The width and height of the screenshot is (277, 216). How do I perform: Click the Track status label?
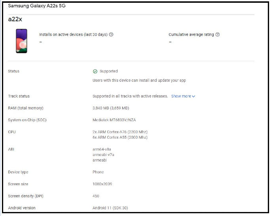pyautogui.click(x=19, y=96)
